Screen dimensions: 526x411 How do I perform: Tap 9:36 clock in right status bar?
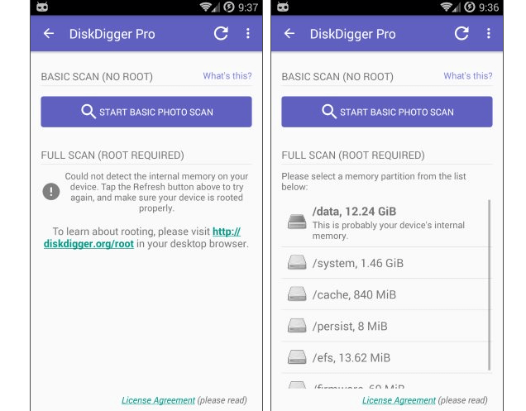(x=489, y=7)
